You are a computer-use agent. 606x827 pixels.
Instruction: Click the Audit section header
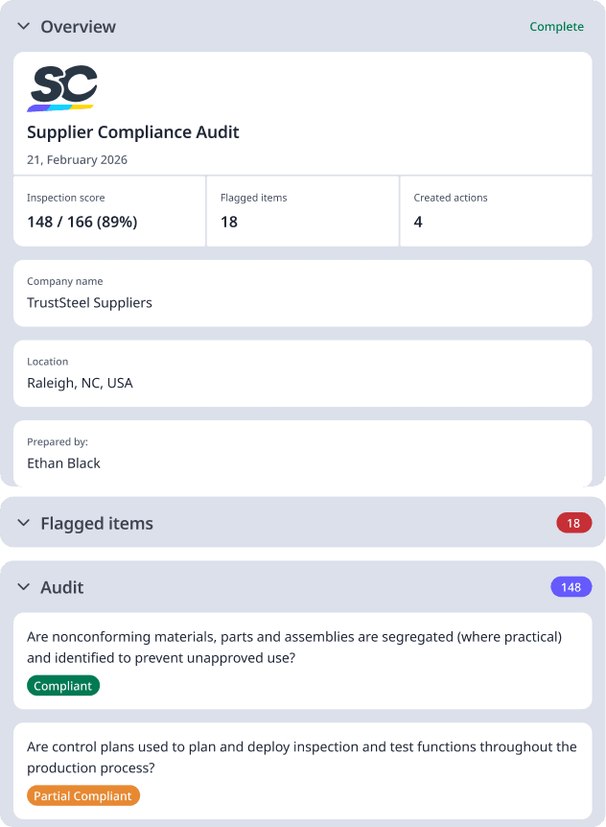point(60,587)
